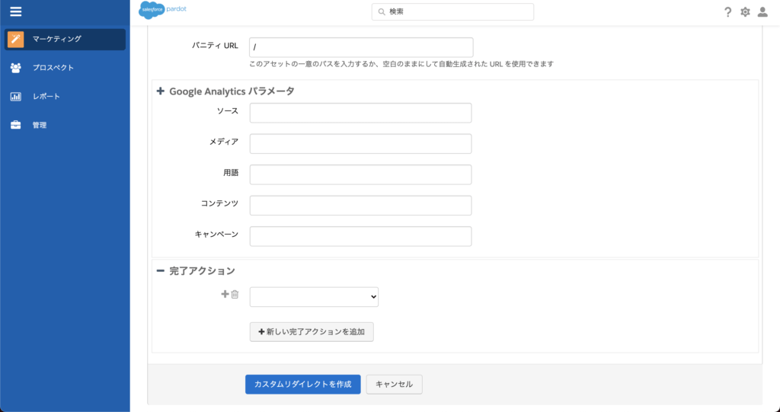Focus the メディア input field

click(360, 144)
